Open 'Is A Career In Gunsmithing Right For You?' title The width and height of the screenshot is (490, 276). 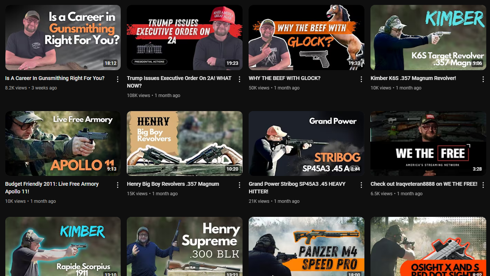click(x=55, y=78)
